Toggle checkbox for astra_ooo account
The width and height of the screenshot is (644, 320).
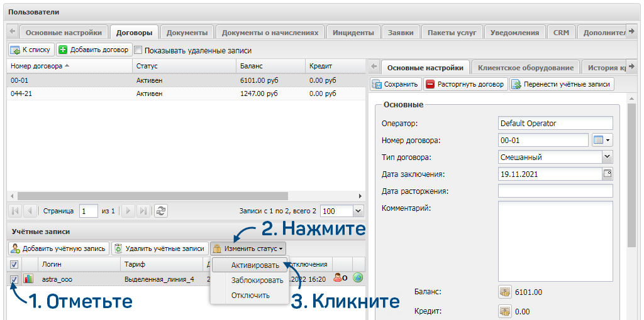[x=14, y=279]
